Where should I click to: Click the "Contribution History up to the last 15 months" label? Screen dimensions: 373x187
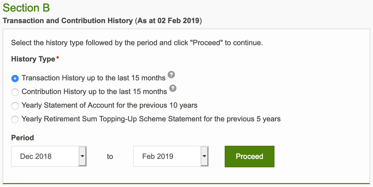[94, 92]
